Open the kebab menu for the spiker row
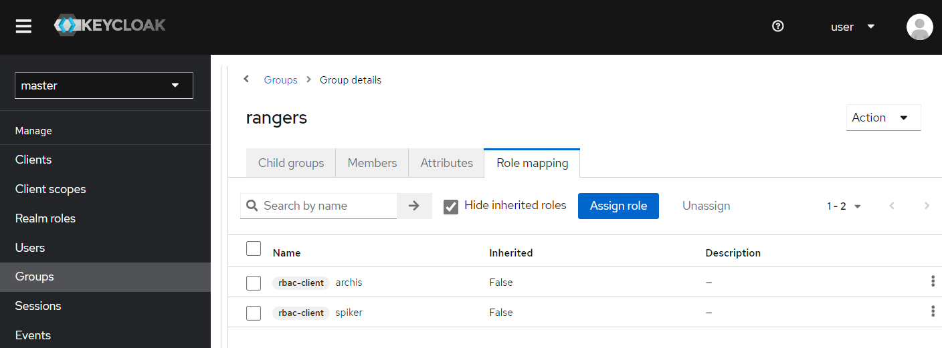 tap(933, 311)
